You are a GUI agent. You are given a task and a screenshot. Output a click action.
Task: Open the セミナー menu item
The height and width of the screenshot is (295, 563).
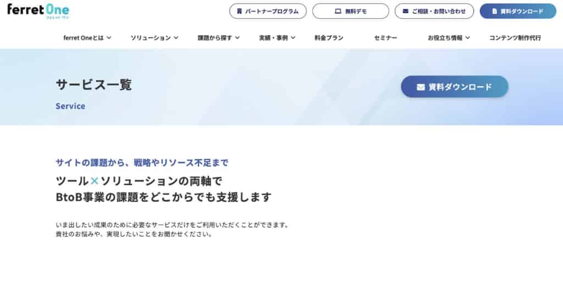(x=385, y=38)
